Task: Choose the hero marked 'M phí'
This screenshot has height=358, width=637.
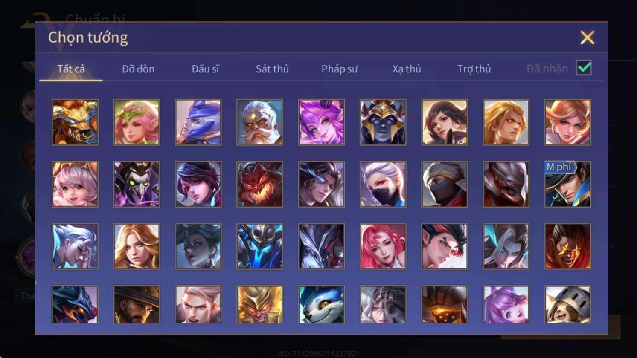Action: click(567, 184)
